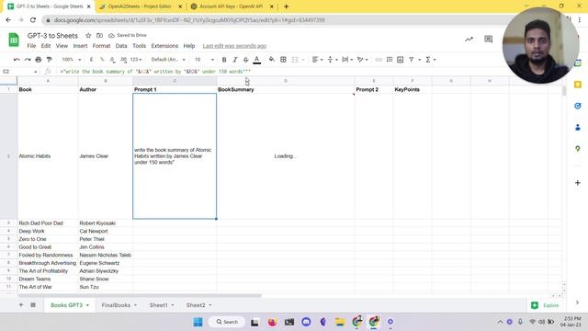Click the Move document folder icon
588x331 pixels.
pos(99,35)
